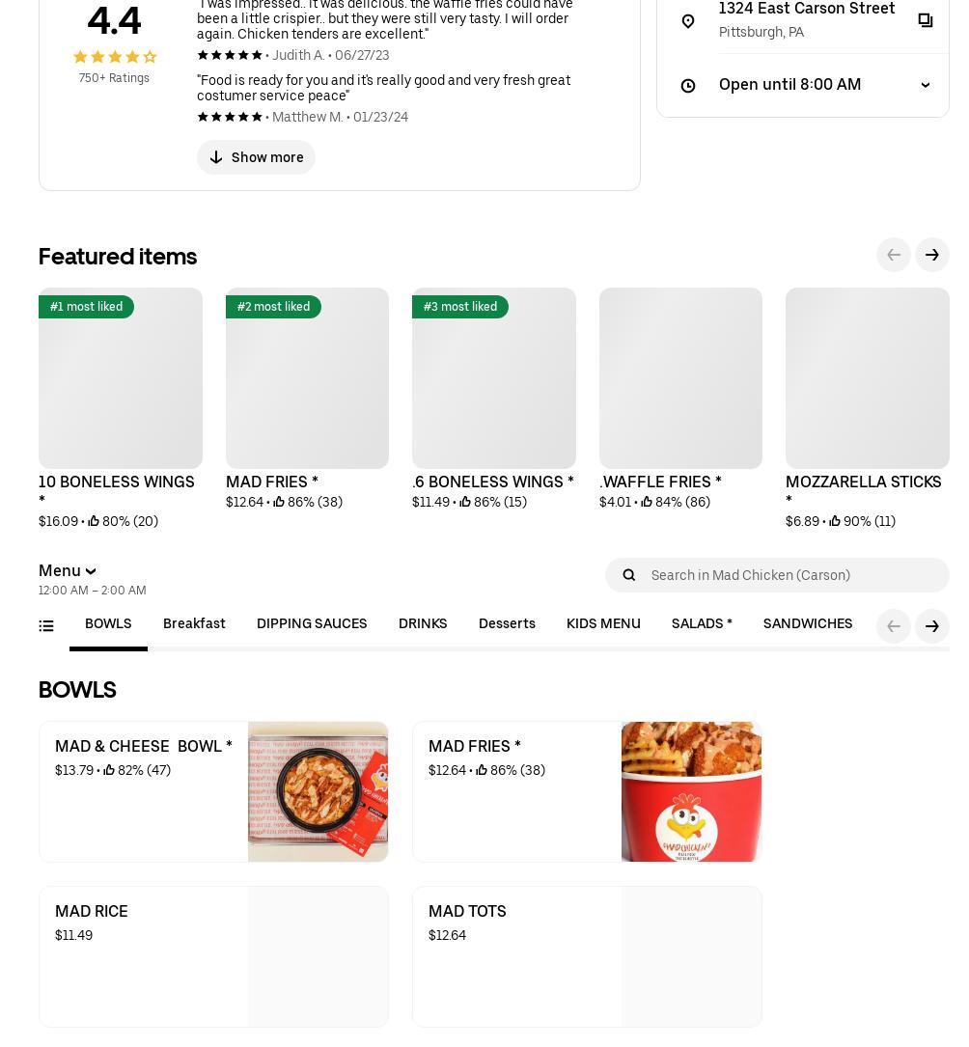The image size is (969, 1047).
Task: Select the DIPPING SAUCES tab
Action: point(312,624)
